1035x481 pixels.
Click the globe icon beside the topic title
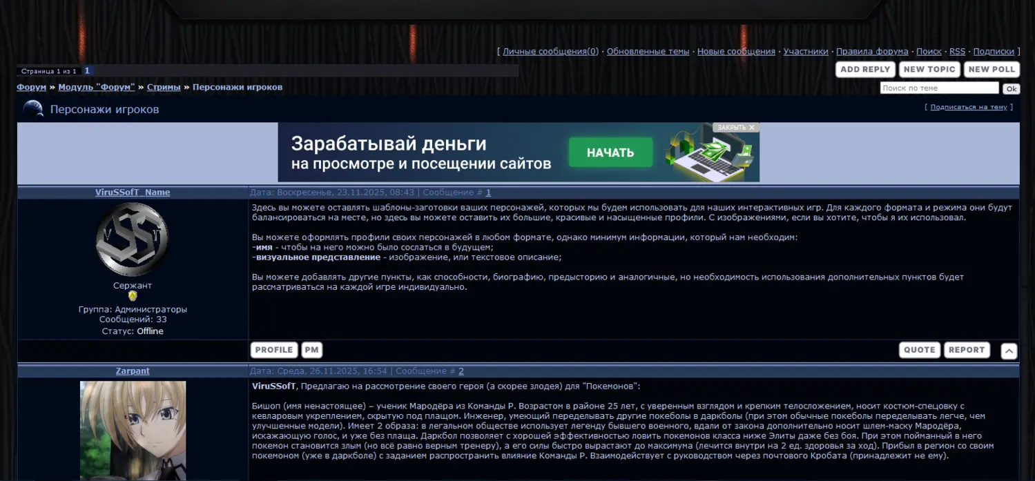point(33,109)
